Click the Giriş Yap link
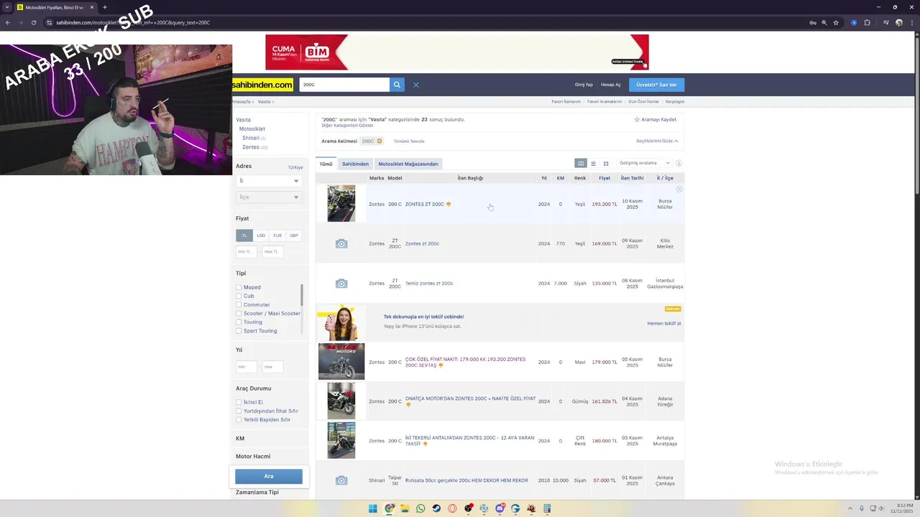Screen dimensions: 920x517 point(584,85)
